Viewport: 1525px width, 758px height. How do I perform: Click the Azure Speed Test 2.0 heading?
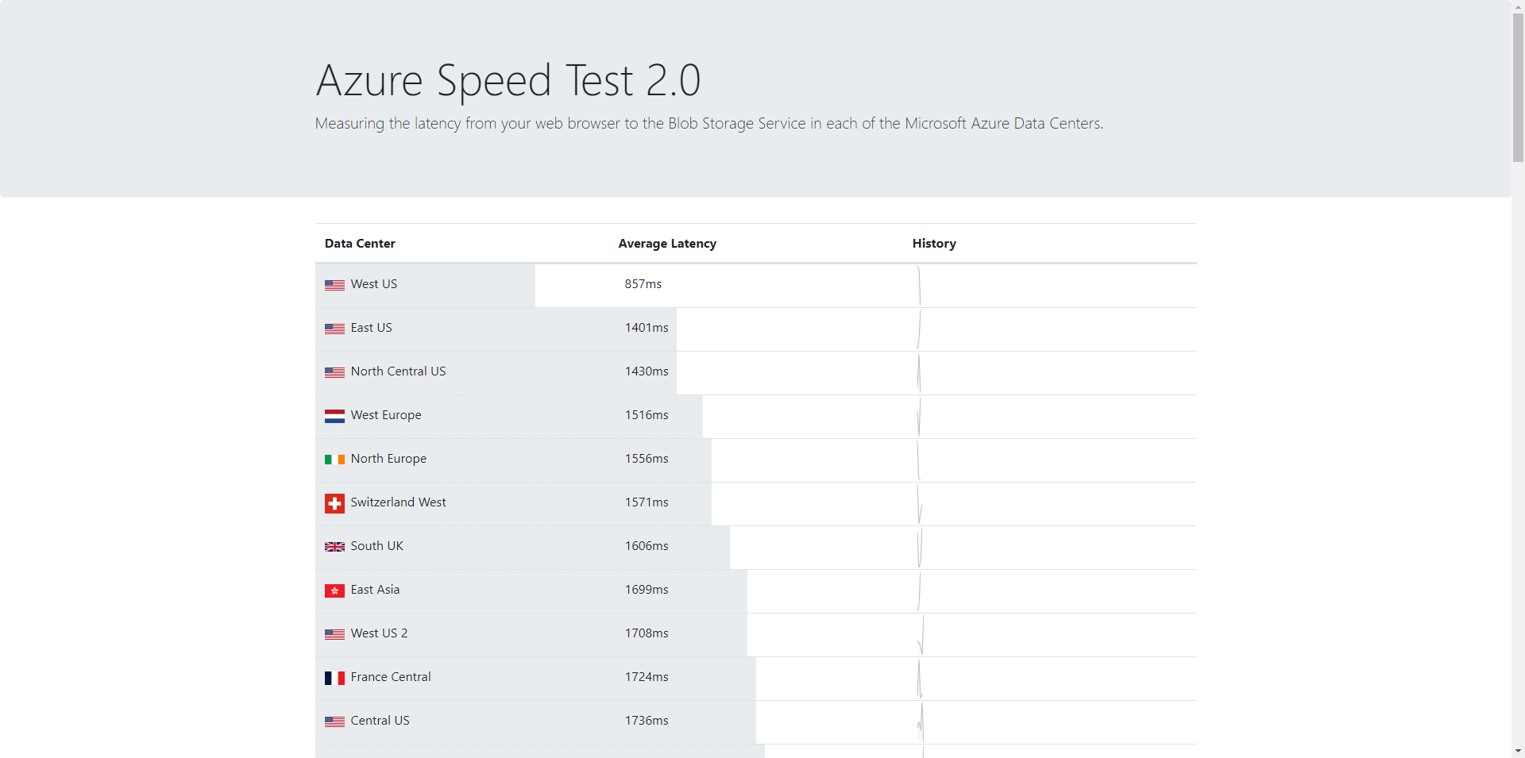point(508,80)
